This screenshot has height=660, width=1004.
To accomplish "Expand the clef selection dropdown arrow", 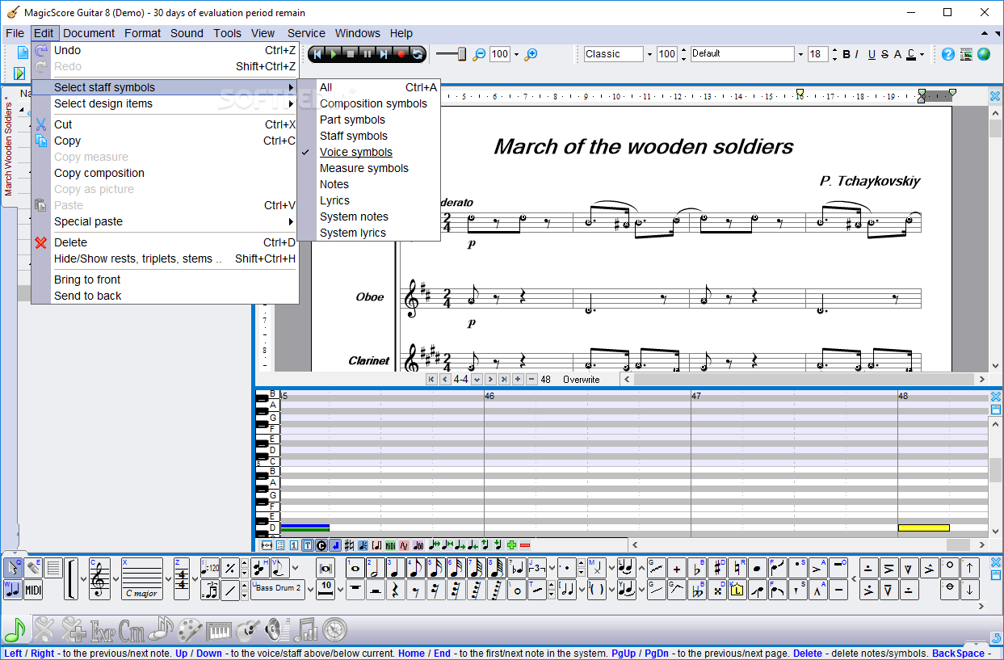I will point(116,578).
